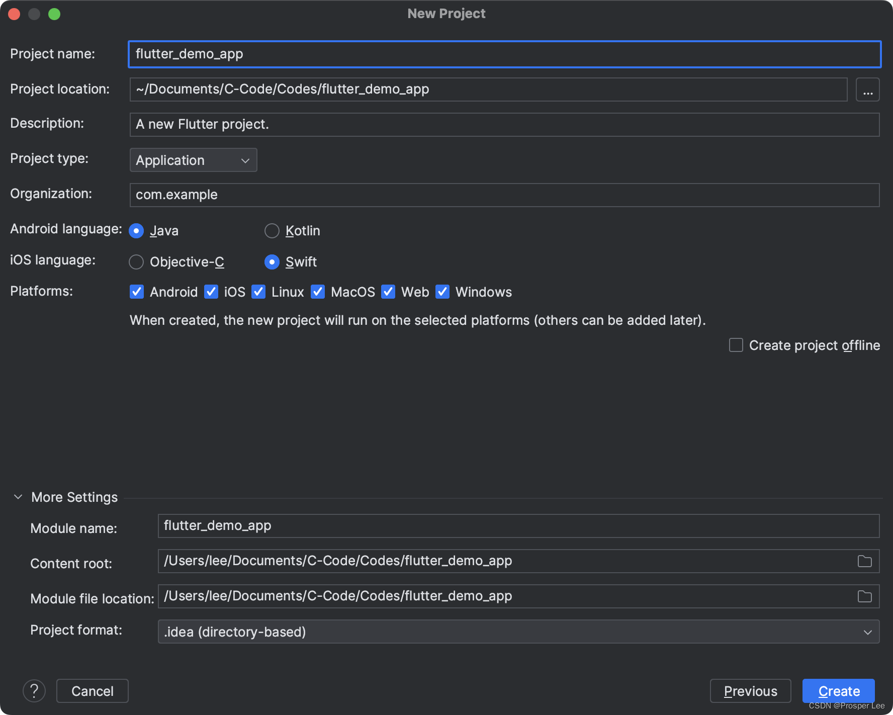This screenshot has height=715, width=893.
Task: Enable Create project offline checkbox
Action: click(736, 345)
